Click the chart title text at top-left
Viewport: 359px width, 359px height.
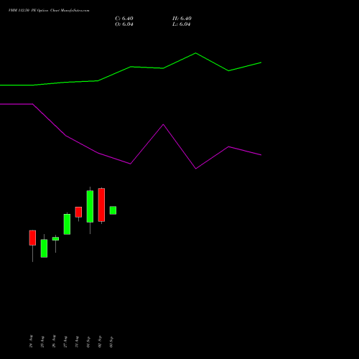(x=49, y=11)
